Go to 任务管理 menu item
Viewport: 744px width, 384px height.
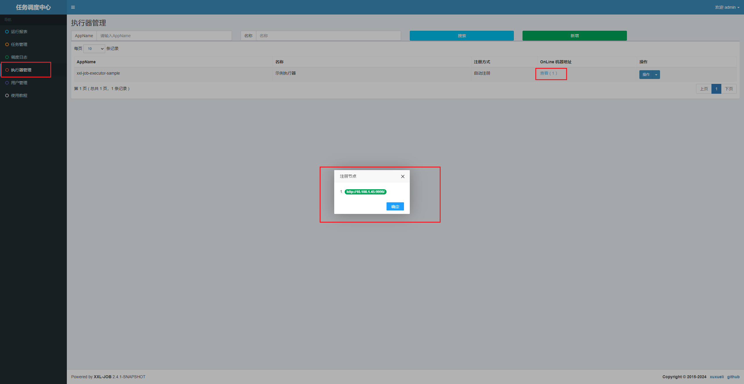coord(19,44)
